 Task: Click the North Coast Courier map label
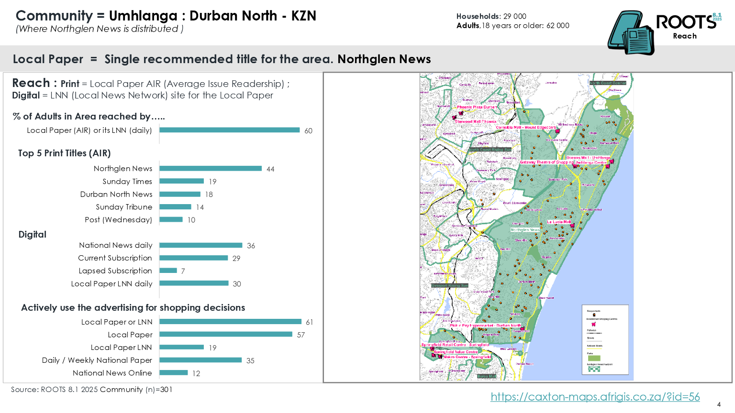(x=607, y=83)
